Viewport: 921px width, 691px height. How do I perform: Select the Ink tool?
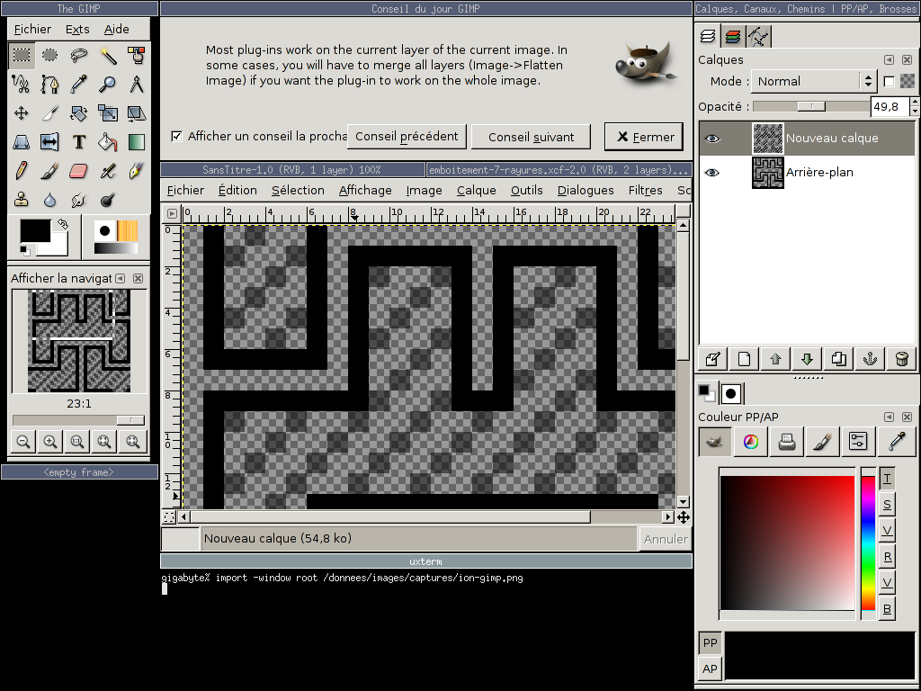click(137, 170)
